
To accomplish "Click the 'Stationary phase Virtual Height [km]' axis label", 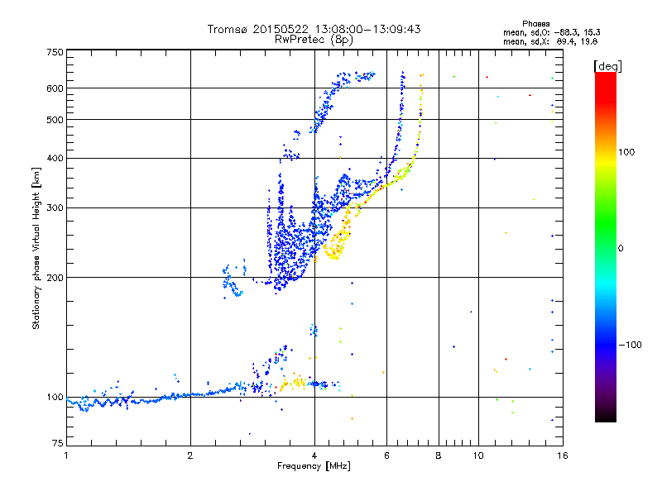I will (x=36, y=248).
